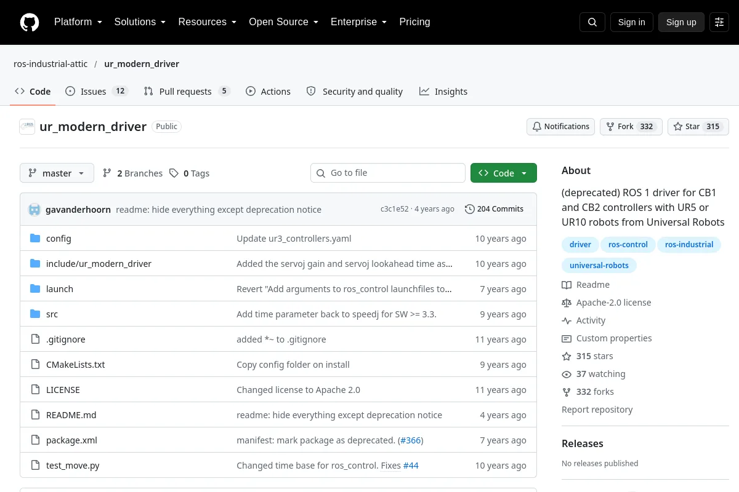
Task: Open issue link #44
Action: tap(411, 465)
